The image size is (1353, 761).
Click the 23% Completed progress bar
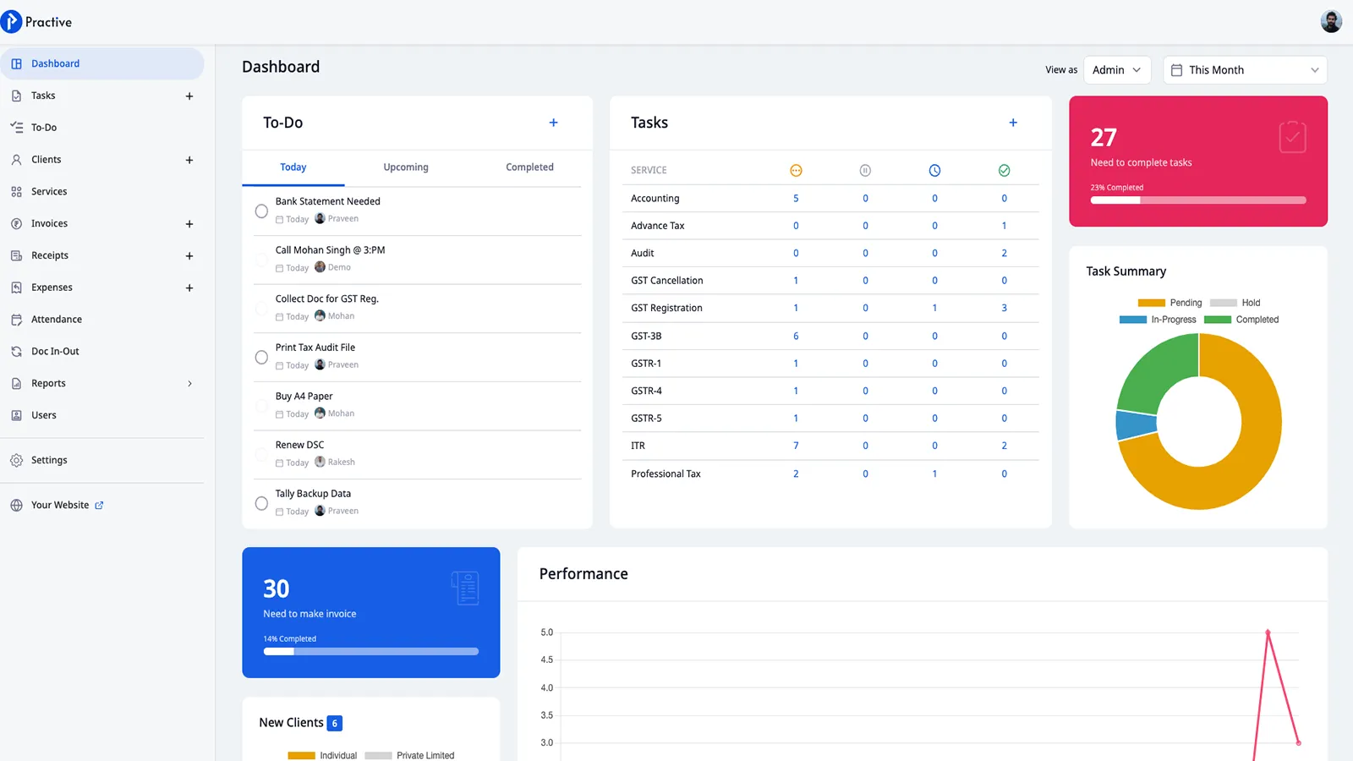pos(1198,200)
